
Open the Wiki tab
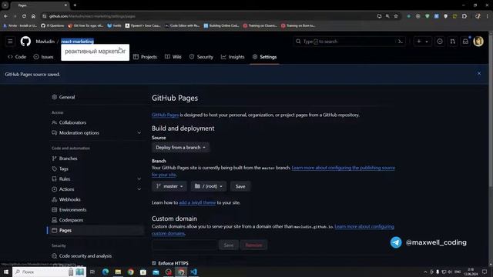tap(173, 57)
